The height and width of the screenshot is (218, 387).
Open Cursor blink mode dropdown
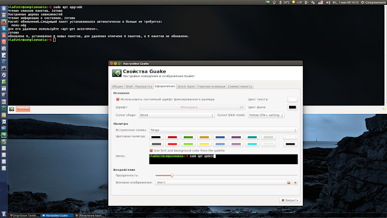pyautogui.click(x=266, y=115)
